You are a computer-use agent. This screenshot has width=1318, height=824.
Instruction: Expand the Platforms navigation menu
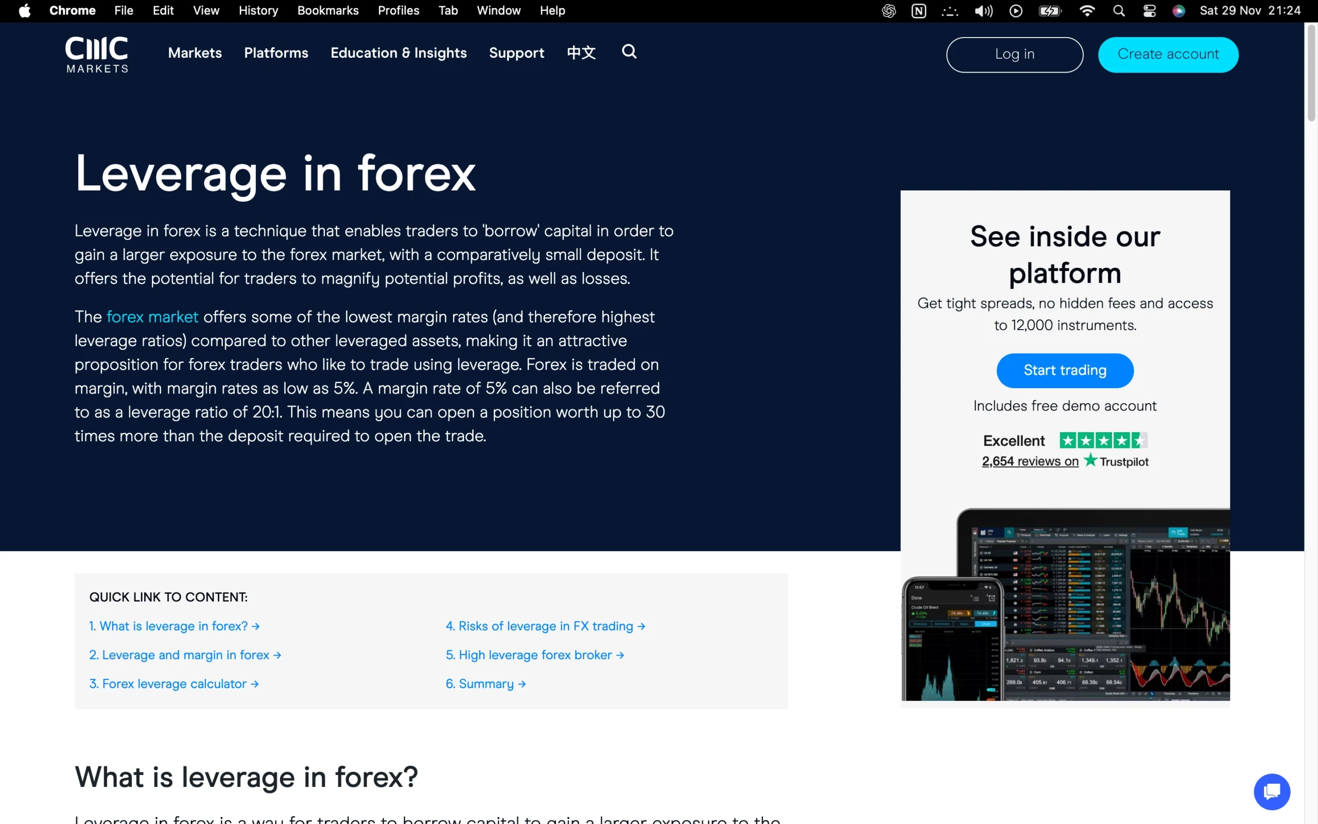(x=276, y=53)
